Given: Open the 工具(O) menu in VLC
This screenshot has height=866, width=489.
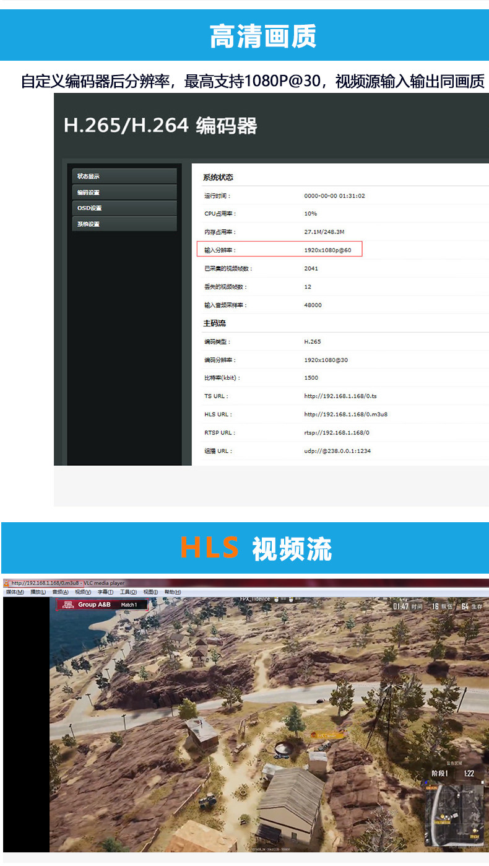Looking at the screenshot, I should tap(129, 592).
